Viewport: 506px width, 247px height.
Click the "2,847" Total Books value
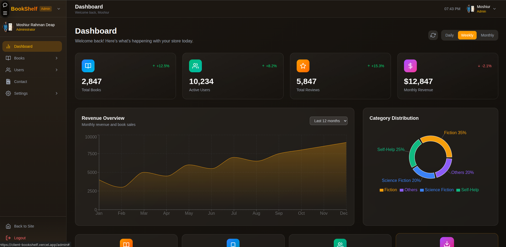pos(92,81)
